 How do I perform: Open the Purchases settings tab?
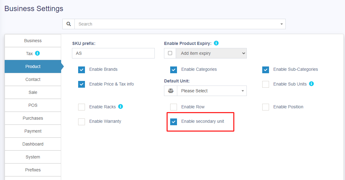click(33, 118)
